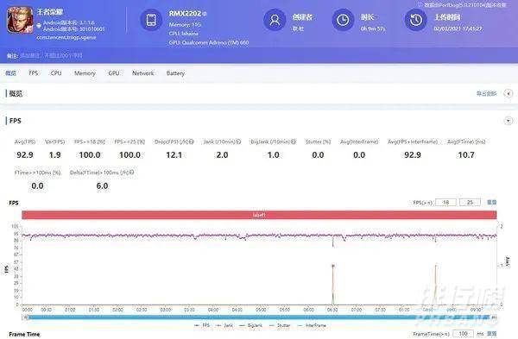Toggle the Stutter series in the chart legend
This screenshot has width=518, height=339.
[280, 325]
